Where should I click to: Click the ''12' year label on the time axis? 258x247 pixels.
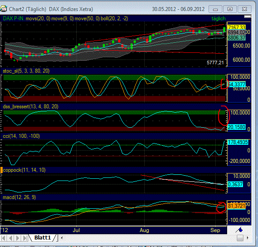click(4, 230)
